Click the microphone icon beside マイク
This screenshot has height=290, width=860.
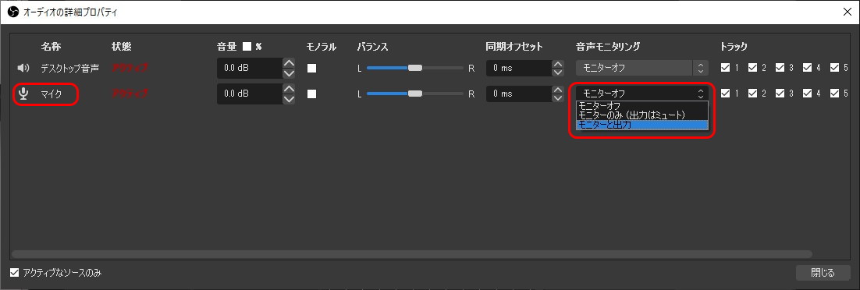pyautogui.click(x=23, y=94)
